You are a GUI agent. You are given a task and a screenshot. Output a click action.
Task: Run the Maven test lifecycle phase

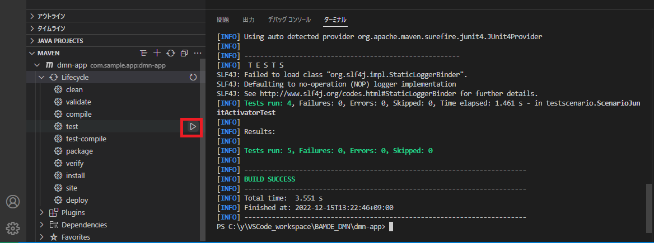coord(192,126)
